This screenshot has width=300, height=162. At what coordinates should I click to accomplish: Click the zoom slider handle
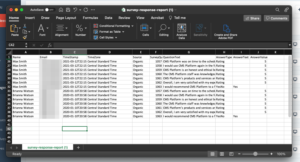[255, 154]
